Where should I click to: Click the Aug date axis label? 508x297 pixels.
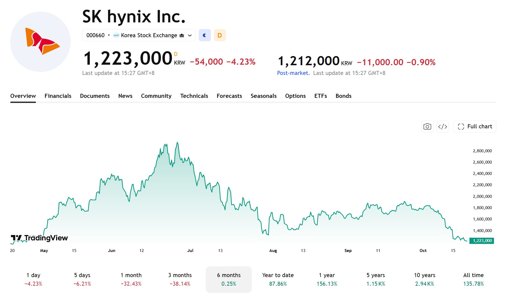273,251
